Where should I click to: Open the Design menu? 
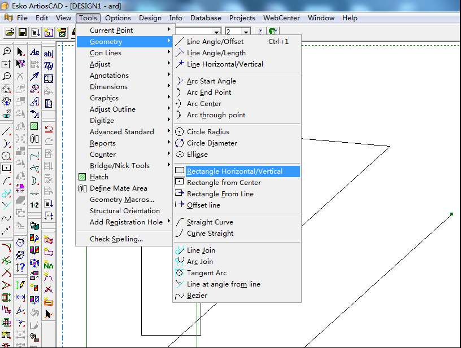150,17
